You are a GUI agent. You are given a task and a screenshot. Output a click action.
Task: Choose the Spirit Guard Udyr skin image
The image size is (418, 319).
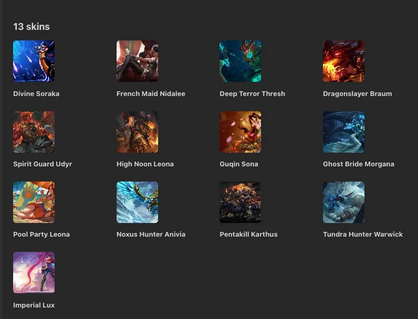click(x=34, y=132)
